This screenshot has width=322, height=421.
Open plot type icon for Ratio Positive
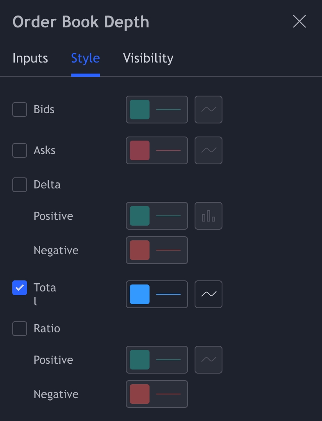tap(209, 360)
